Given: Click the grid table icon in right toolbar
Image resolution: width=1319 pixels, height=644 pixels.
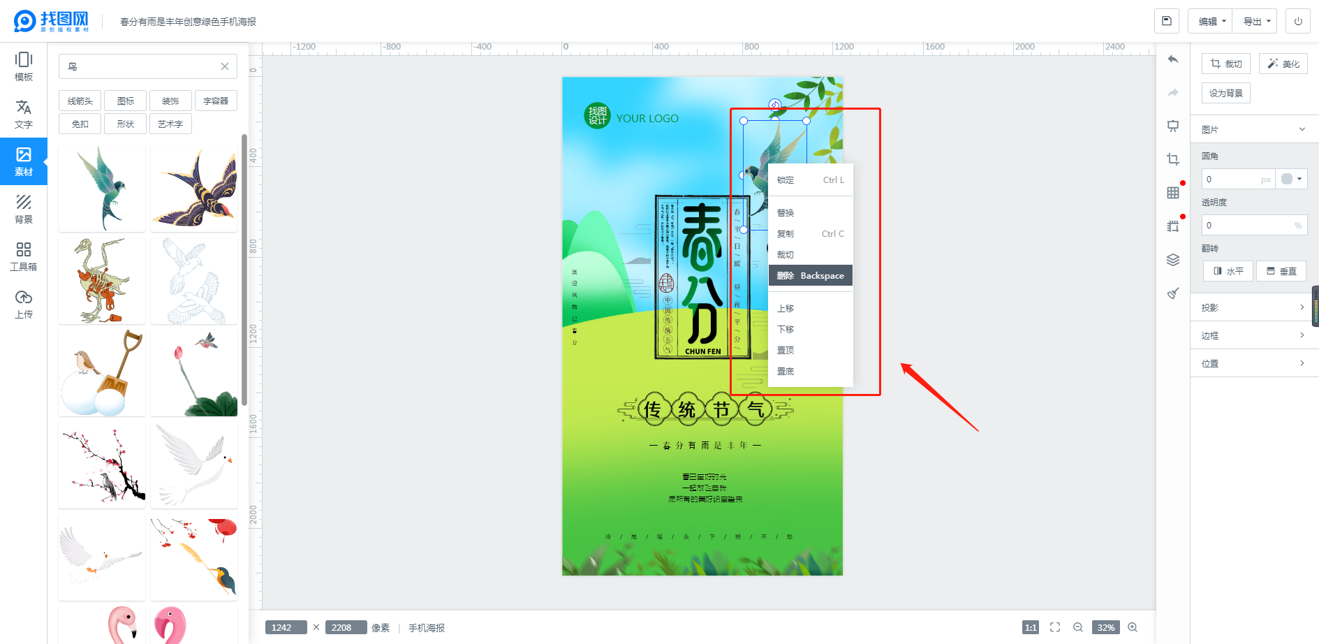Looking at the screenshot, I should pyautogui.click(x=1173, y=193).
